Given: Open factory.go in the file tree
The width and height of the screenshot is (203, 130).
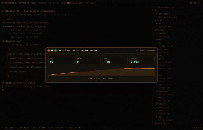Looking at the screenshot, I should [164, 101].
